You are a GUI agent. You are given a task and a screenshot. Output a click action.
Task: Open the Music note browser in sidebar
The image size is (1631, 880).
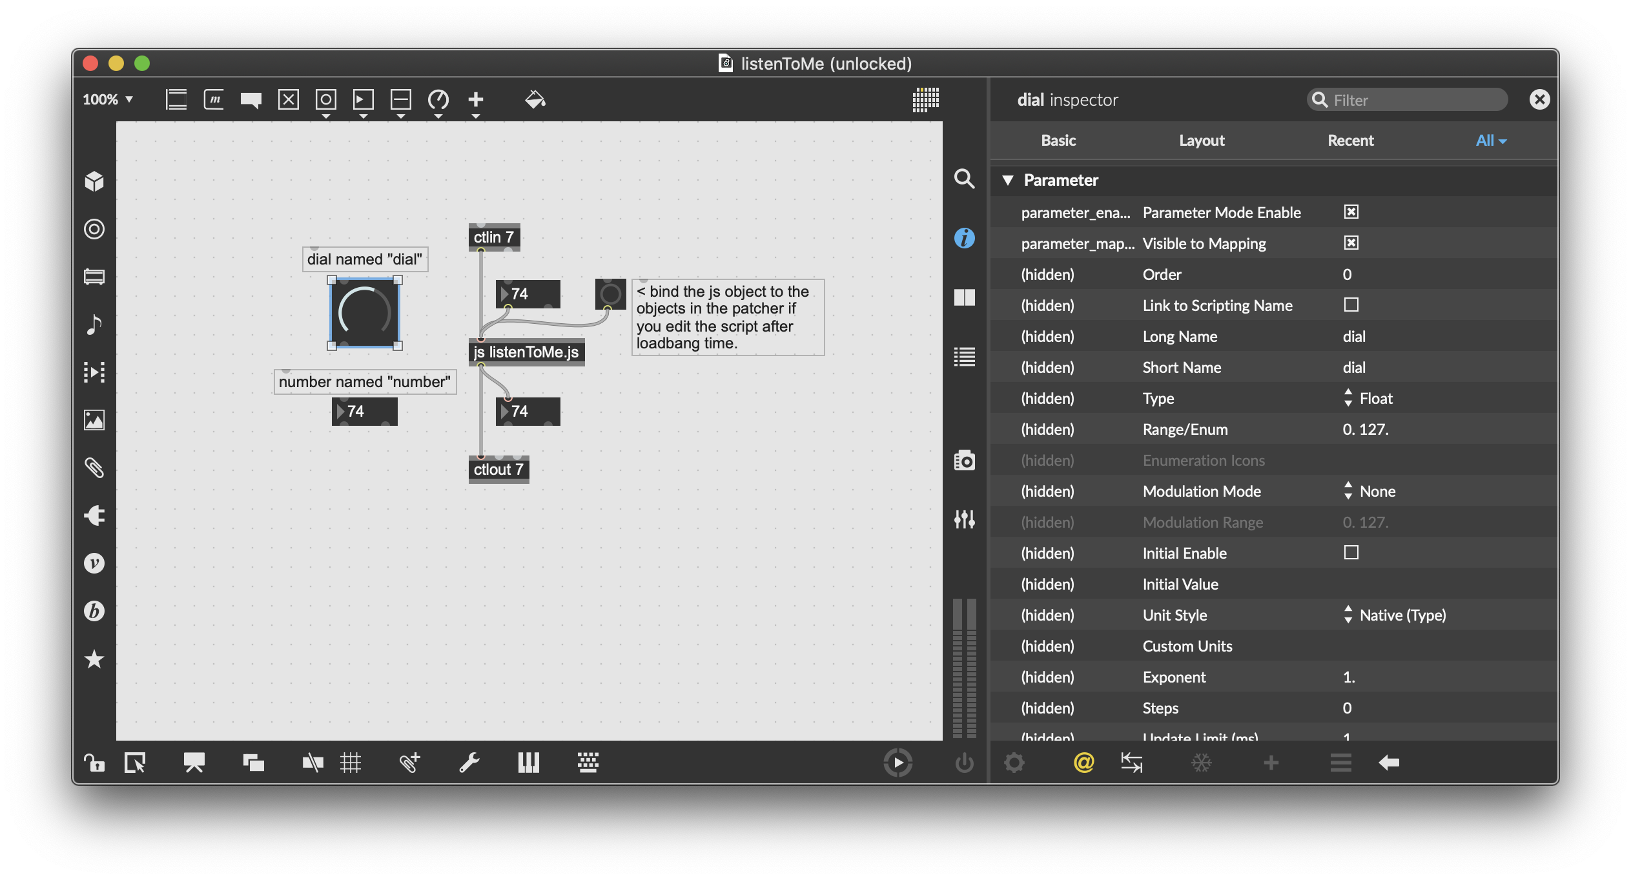point(94,325)
